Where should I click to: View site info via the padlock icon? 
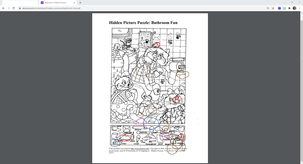pos(20,8)
